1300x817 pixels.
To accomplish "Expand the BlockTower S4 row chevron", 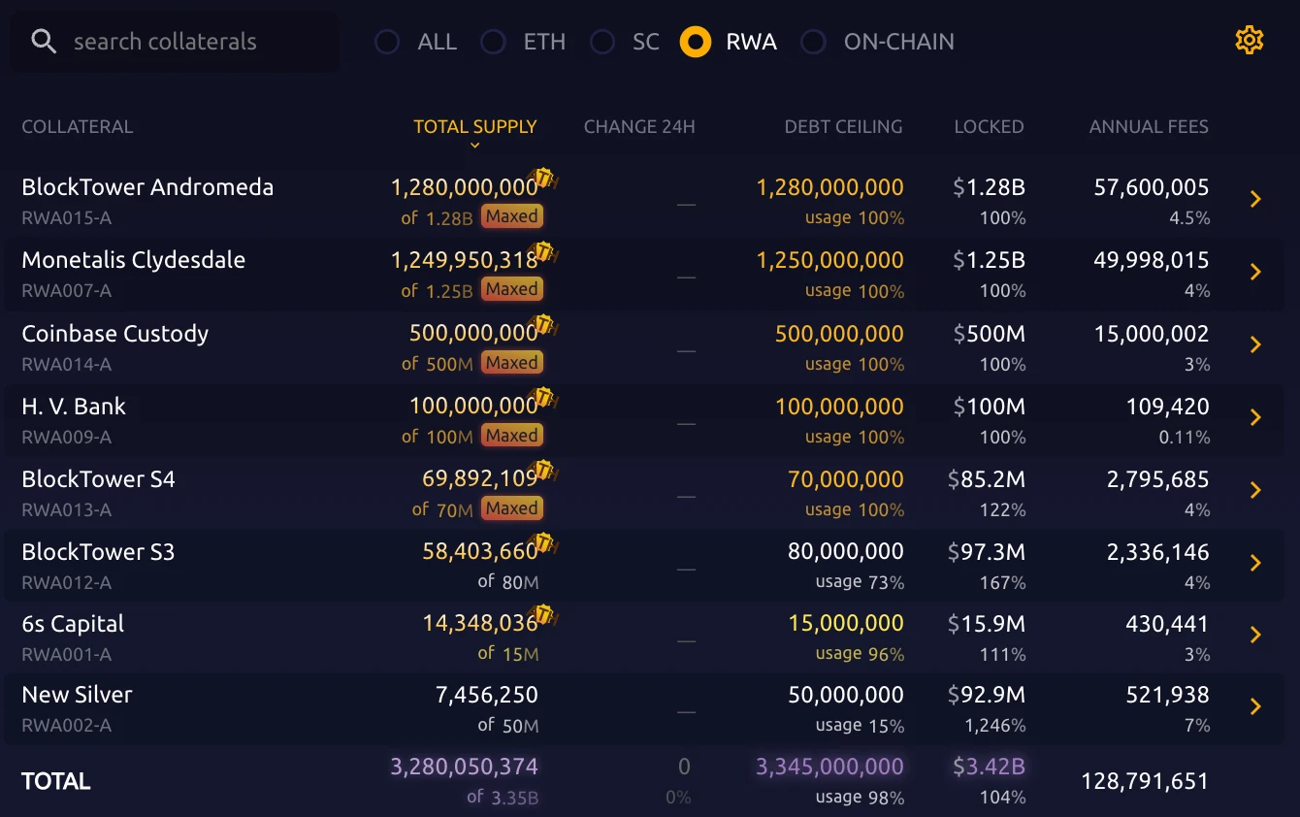I will [1255, 490].
